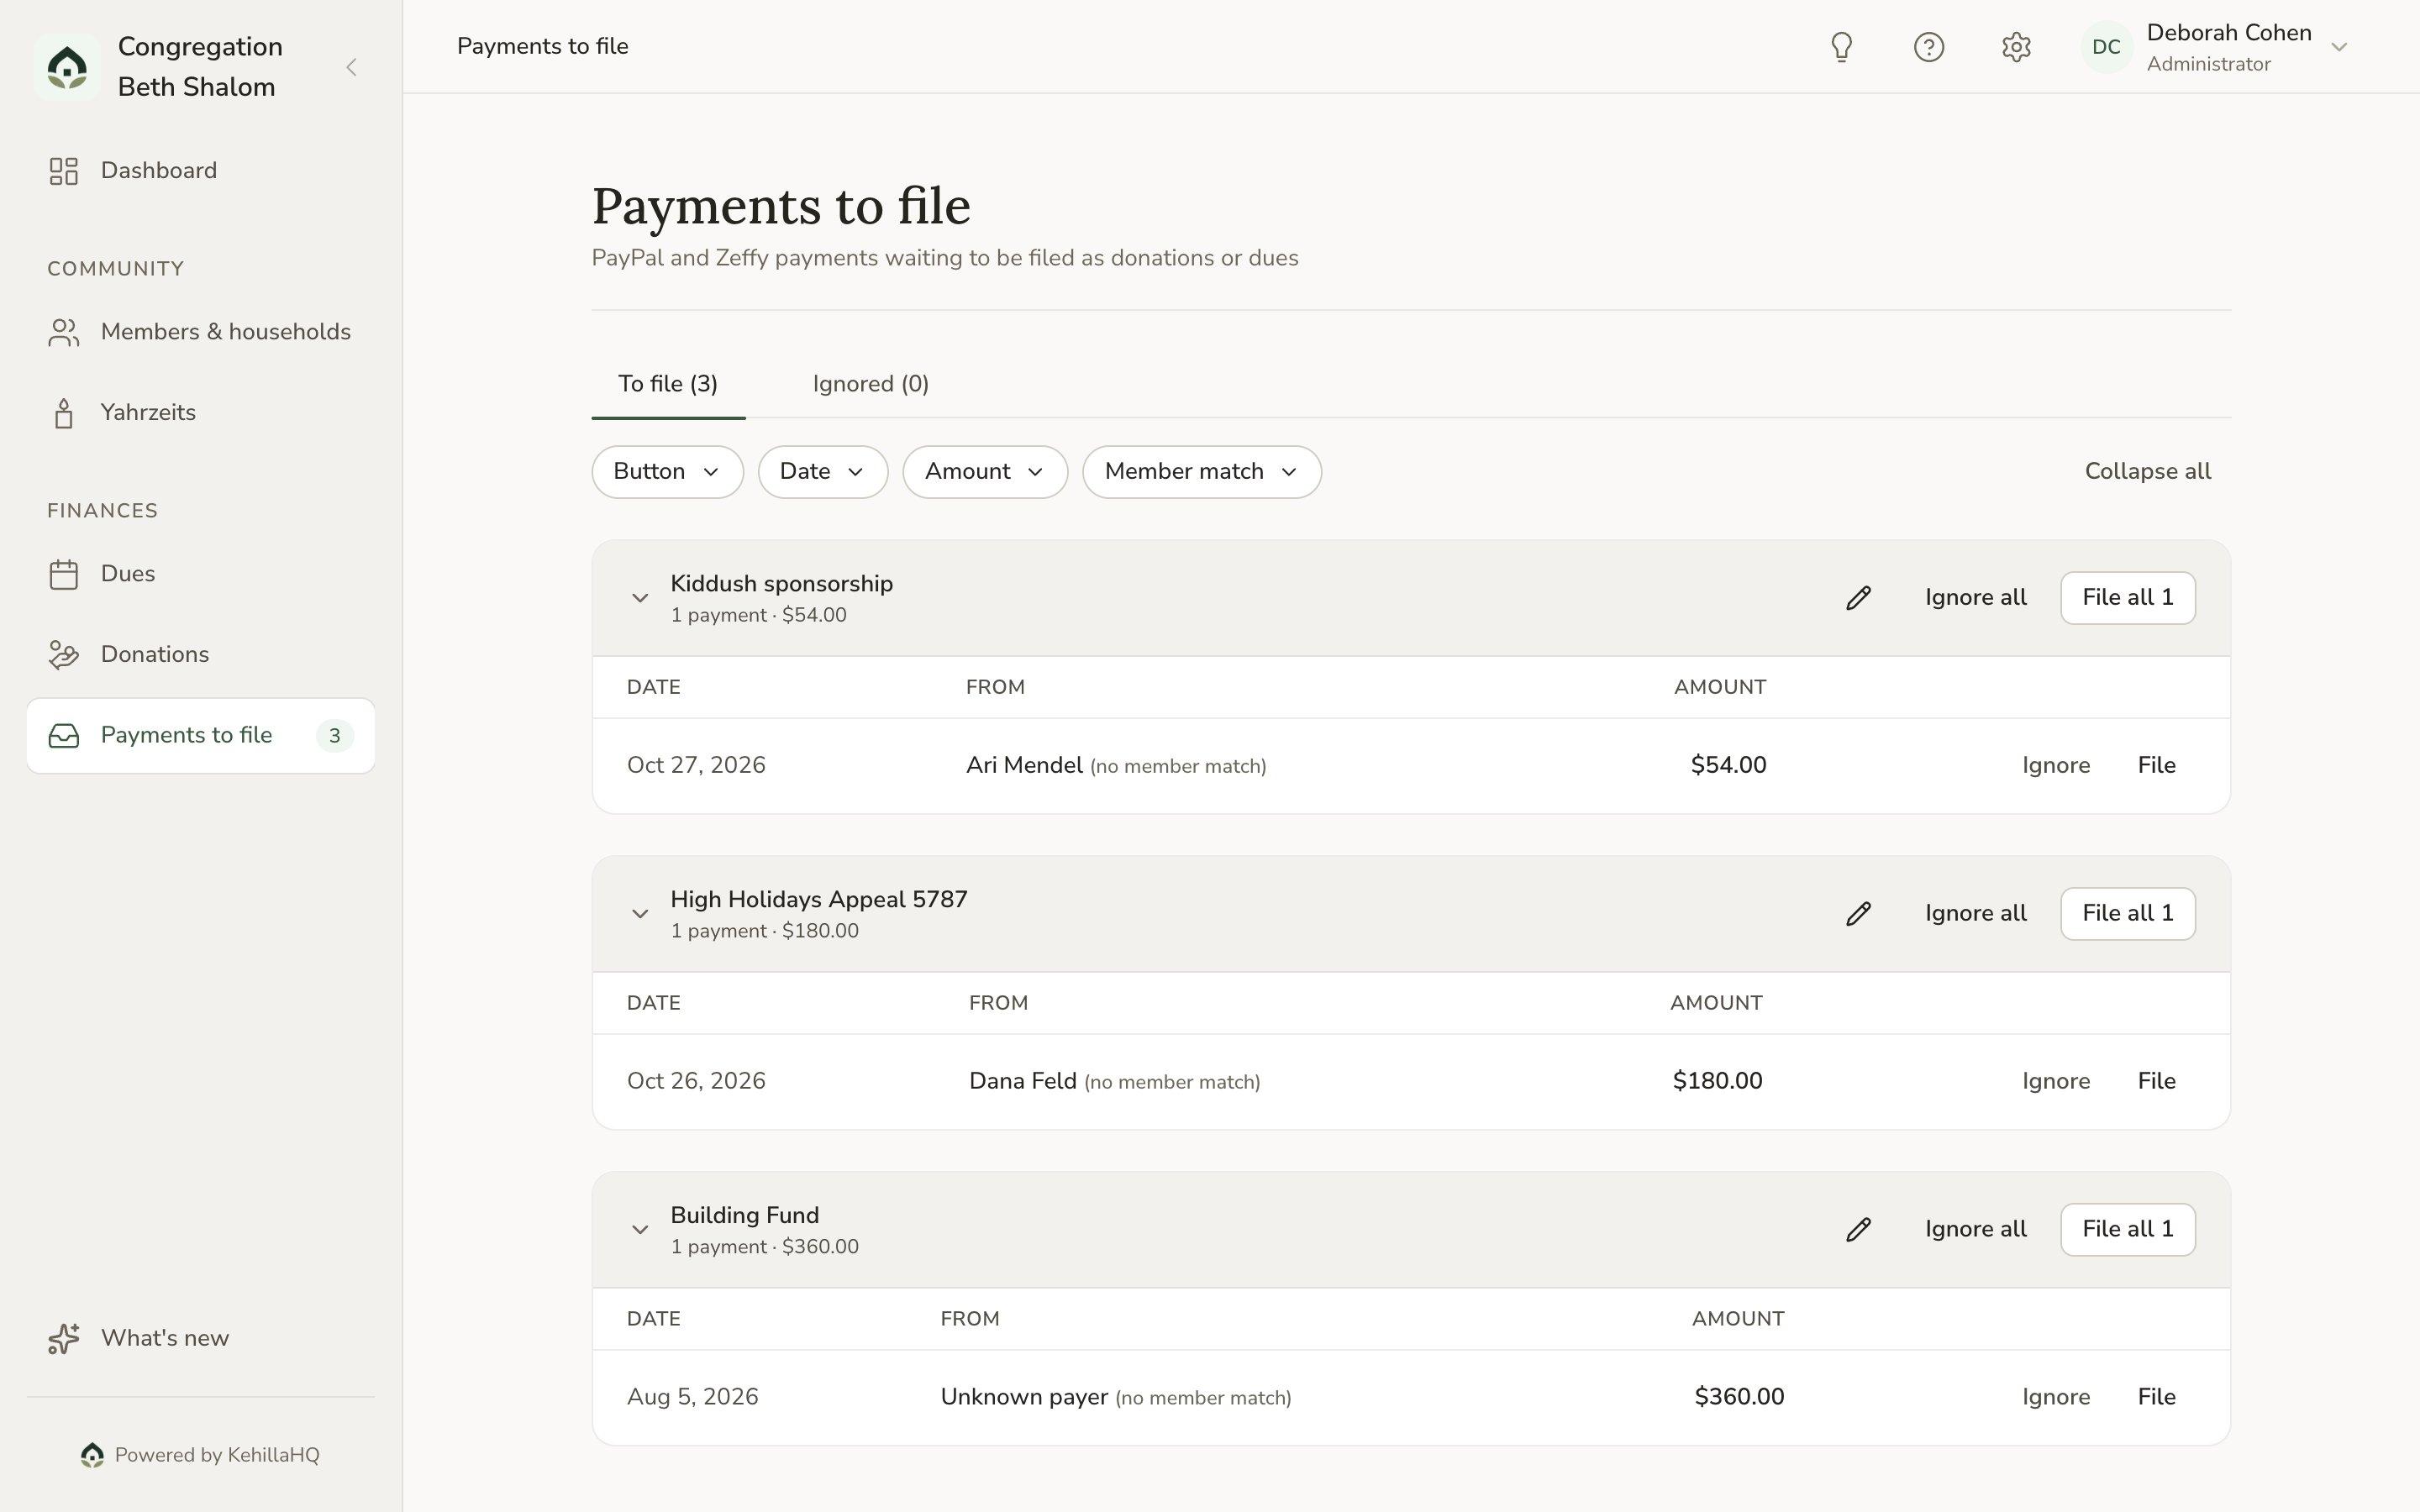This screenshot has height=1512, width=2420.
Task: Edit the Kiddush sponsorship group with pencil icon
Action: point(1858,598)
